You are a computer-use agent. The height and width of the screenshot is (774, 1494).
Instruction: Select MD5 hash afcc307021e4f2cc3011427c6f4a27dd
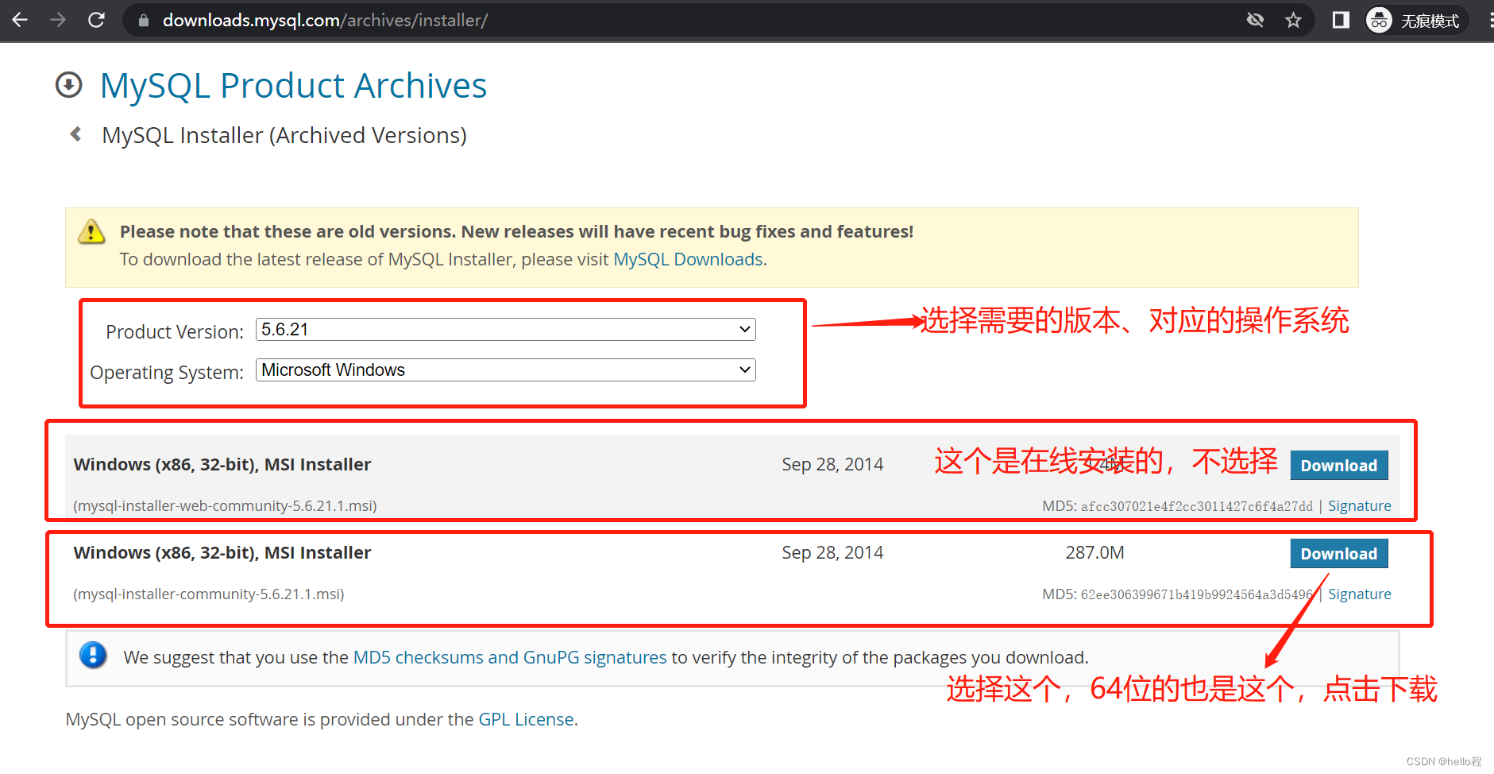[1196, 507]
